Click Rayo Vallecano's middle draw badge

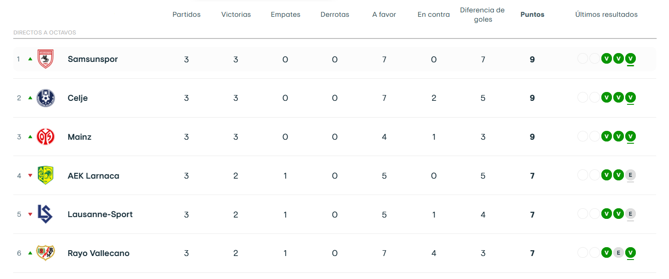pos(619,253)
